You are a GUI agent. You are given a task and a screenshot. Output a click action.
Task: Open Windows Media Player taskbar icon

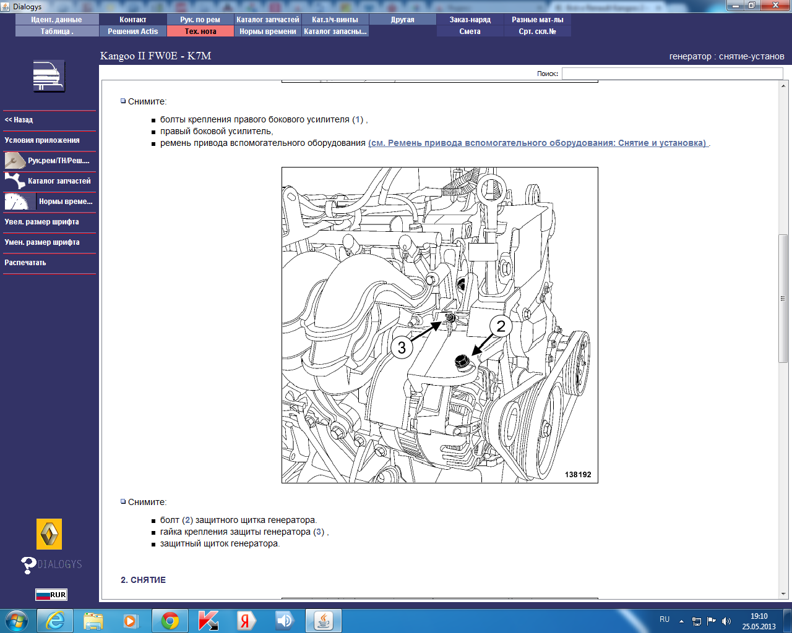click(x=131, y=621)
